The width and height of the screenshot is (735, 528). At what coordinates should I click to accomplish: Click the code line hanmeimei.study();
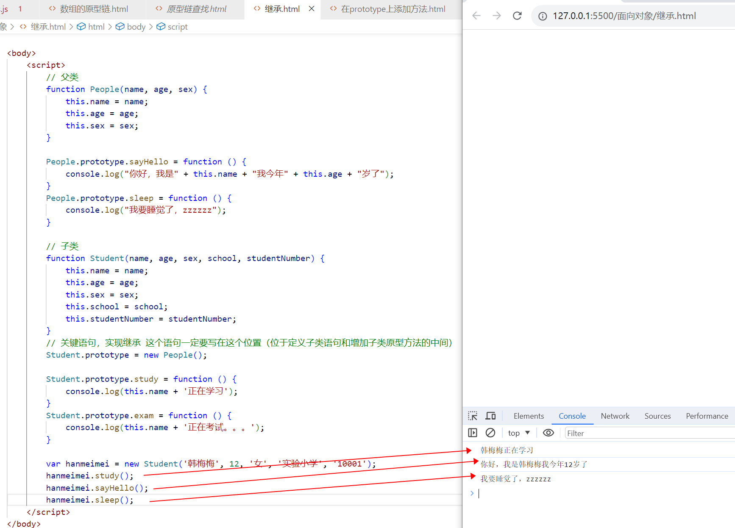90,476
